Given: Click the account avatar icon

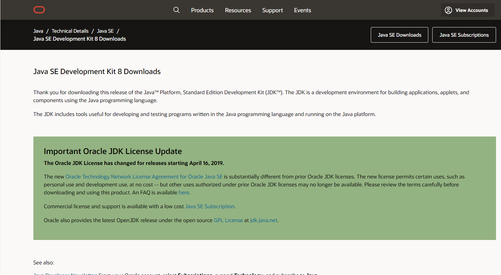Looking at the screenshot, I should point(448,10).
